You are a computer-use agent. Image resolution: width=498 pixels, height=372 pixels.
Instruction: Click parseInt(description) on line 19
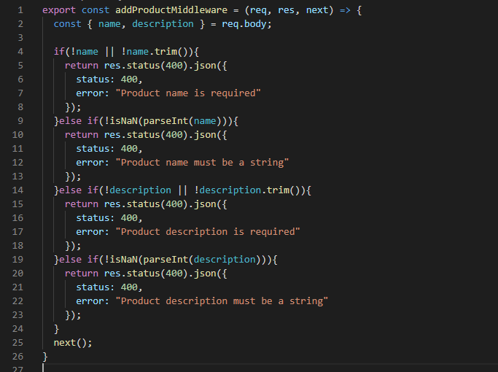[202, 260]
